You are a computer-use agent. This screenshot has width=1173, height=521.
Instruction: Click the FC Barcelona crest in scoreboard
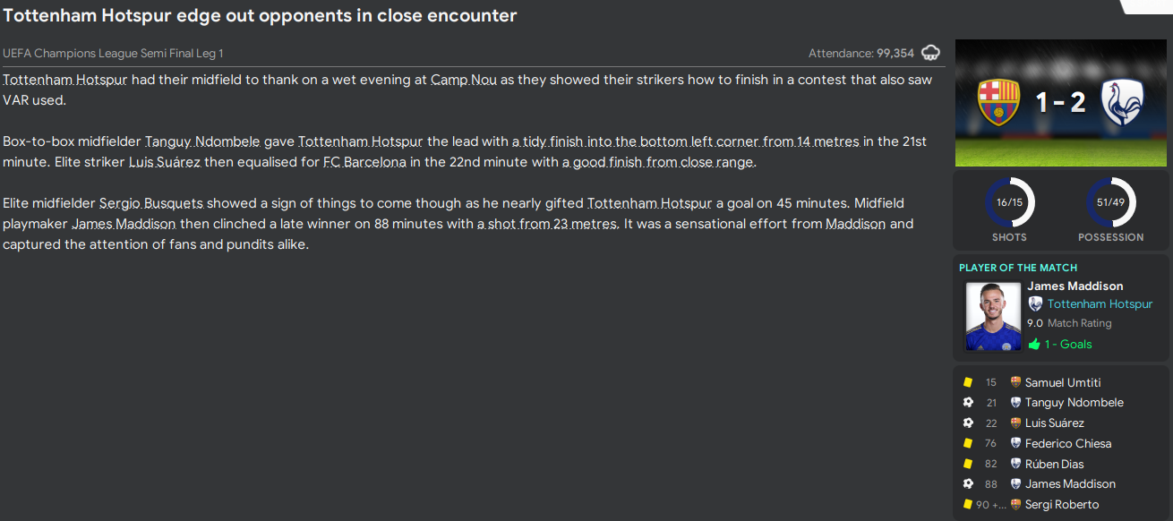[999, 102]
